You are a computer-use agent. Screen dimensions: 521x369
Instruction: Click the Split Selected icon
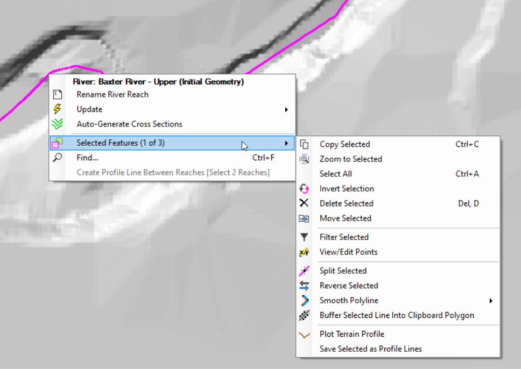304,271
